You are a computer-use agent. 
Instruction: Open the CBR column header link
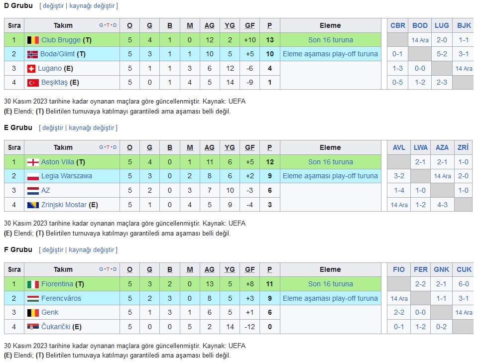(398, 26)
